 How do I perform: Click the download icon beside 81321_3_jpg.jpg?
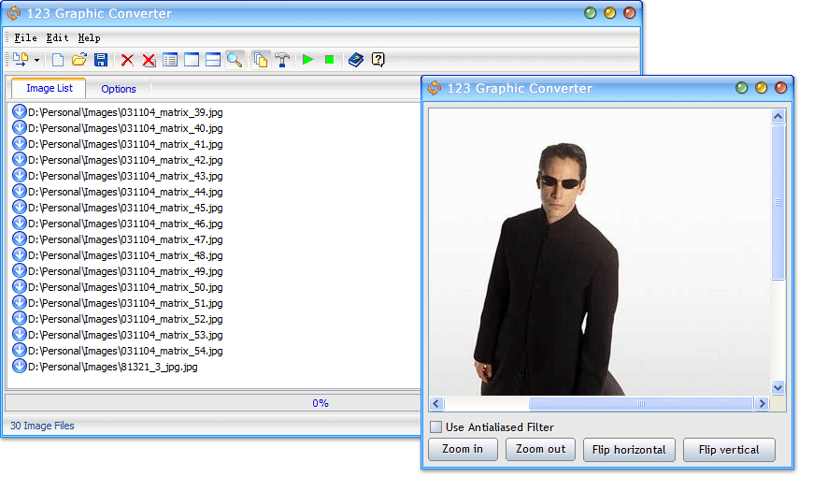(x=20, y=366)
